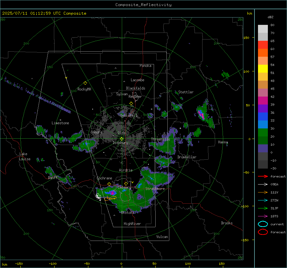Click the RedDeer city label

click(135, 97)
